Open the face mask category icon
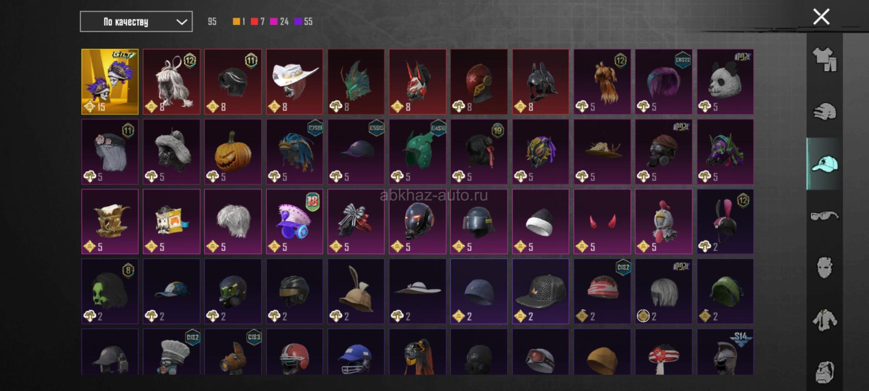 (825, 267)
